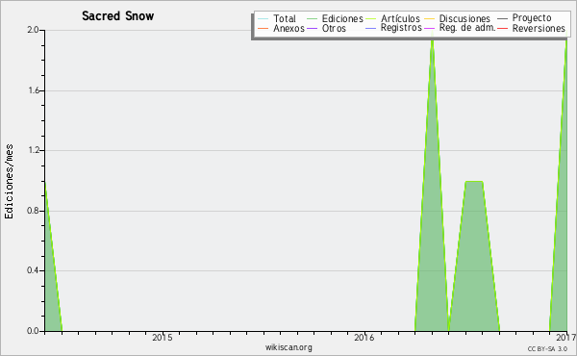Click the '2015' x-axis label
The image size is (577, 356).
(162, 337)
